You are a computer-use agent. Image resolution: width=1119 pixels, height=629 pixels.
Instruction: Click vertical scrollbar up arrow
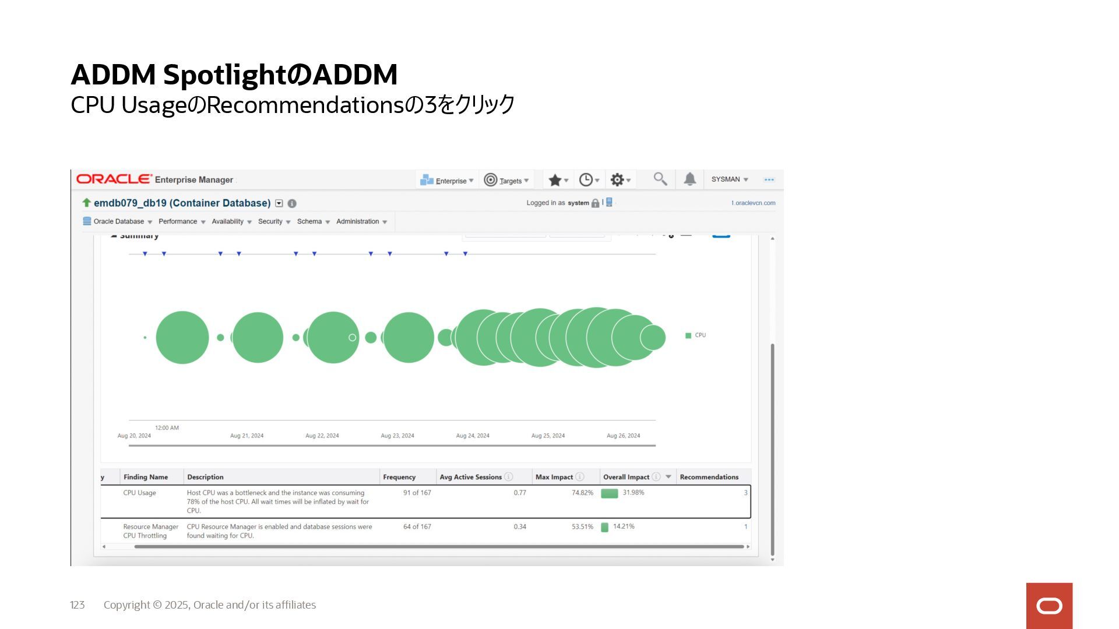pos(773,238)
